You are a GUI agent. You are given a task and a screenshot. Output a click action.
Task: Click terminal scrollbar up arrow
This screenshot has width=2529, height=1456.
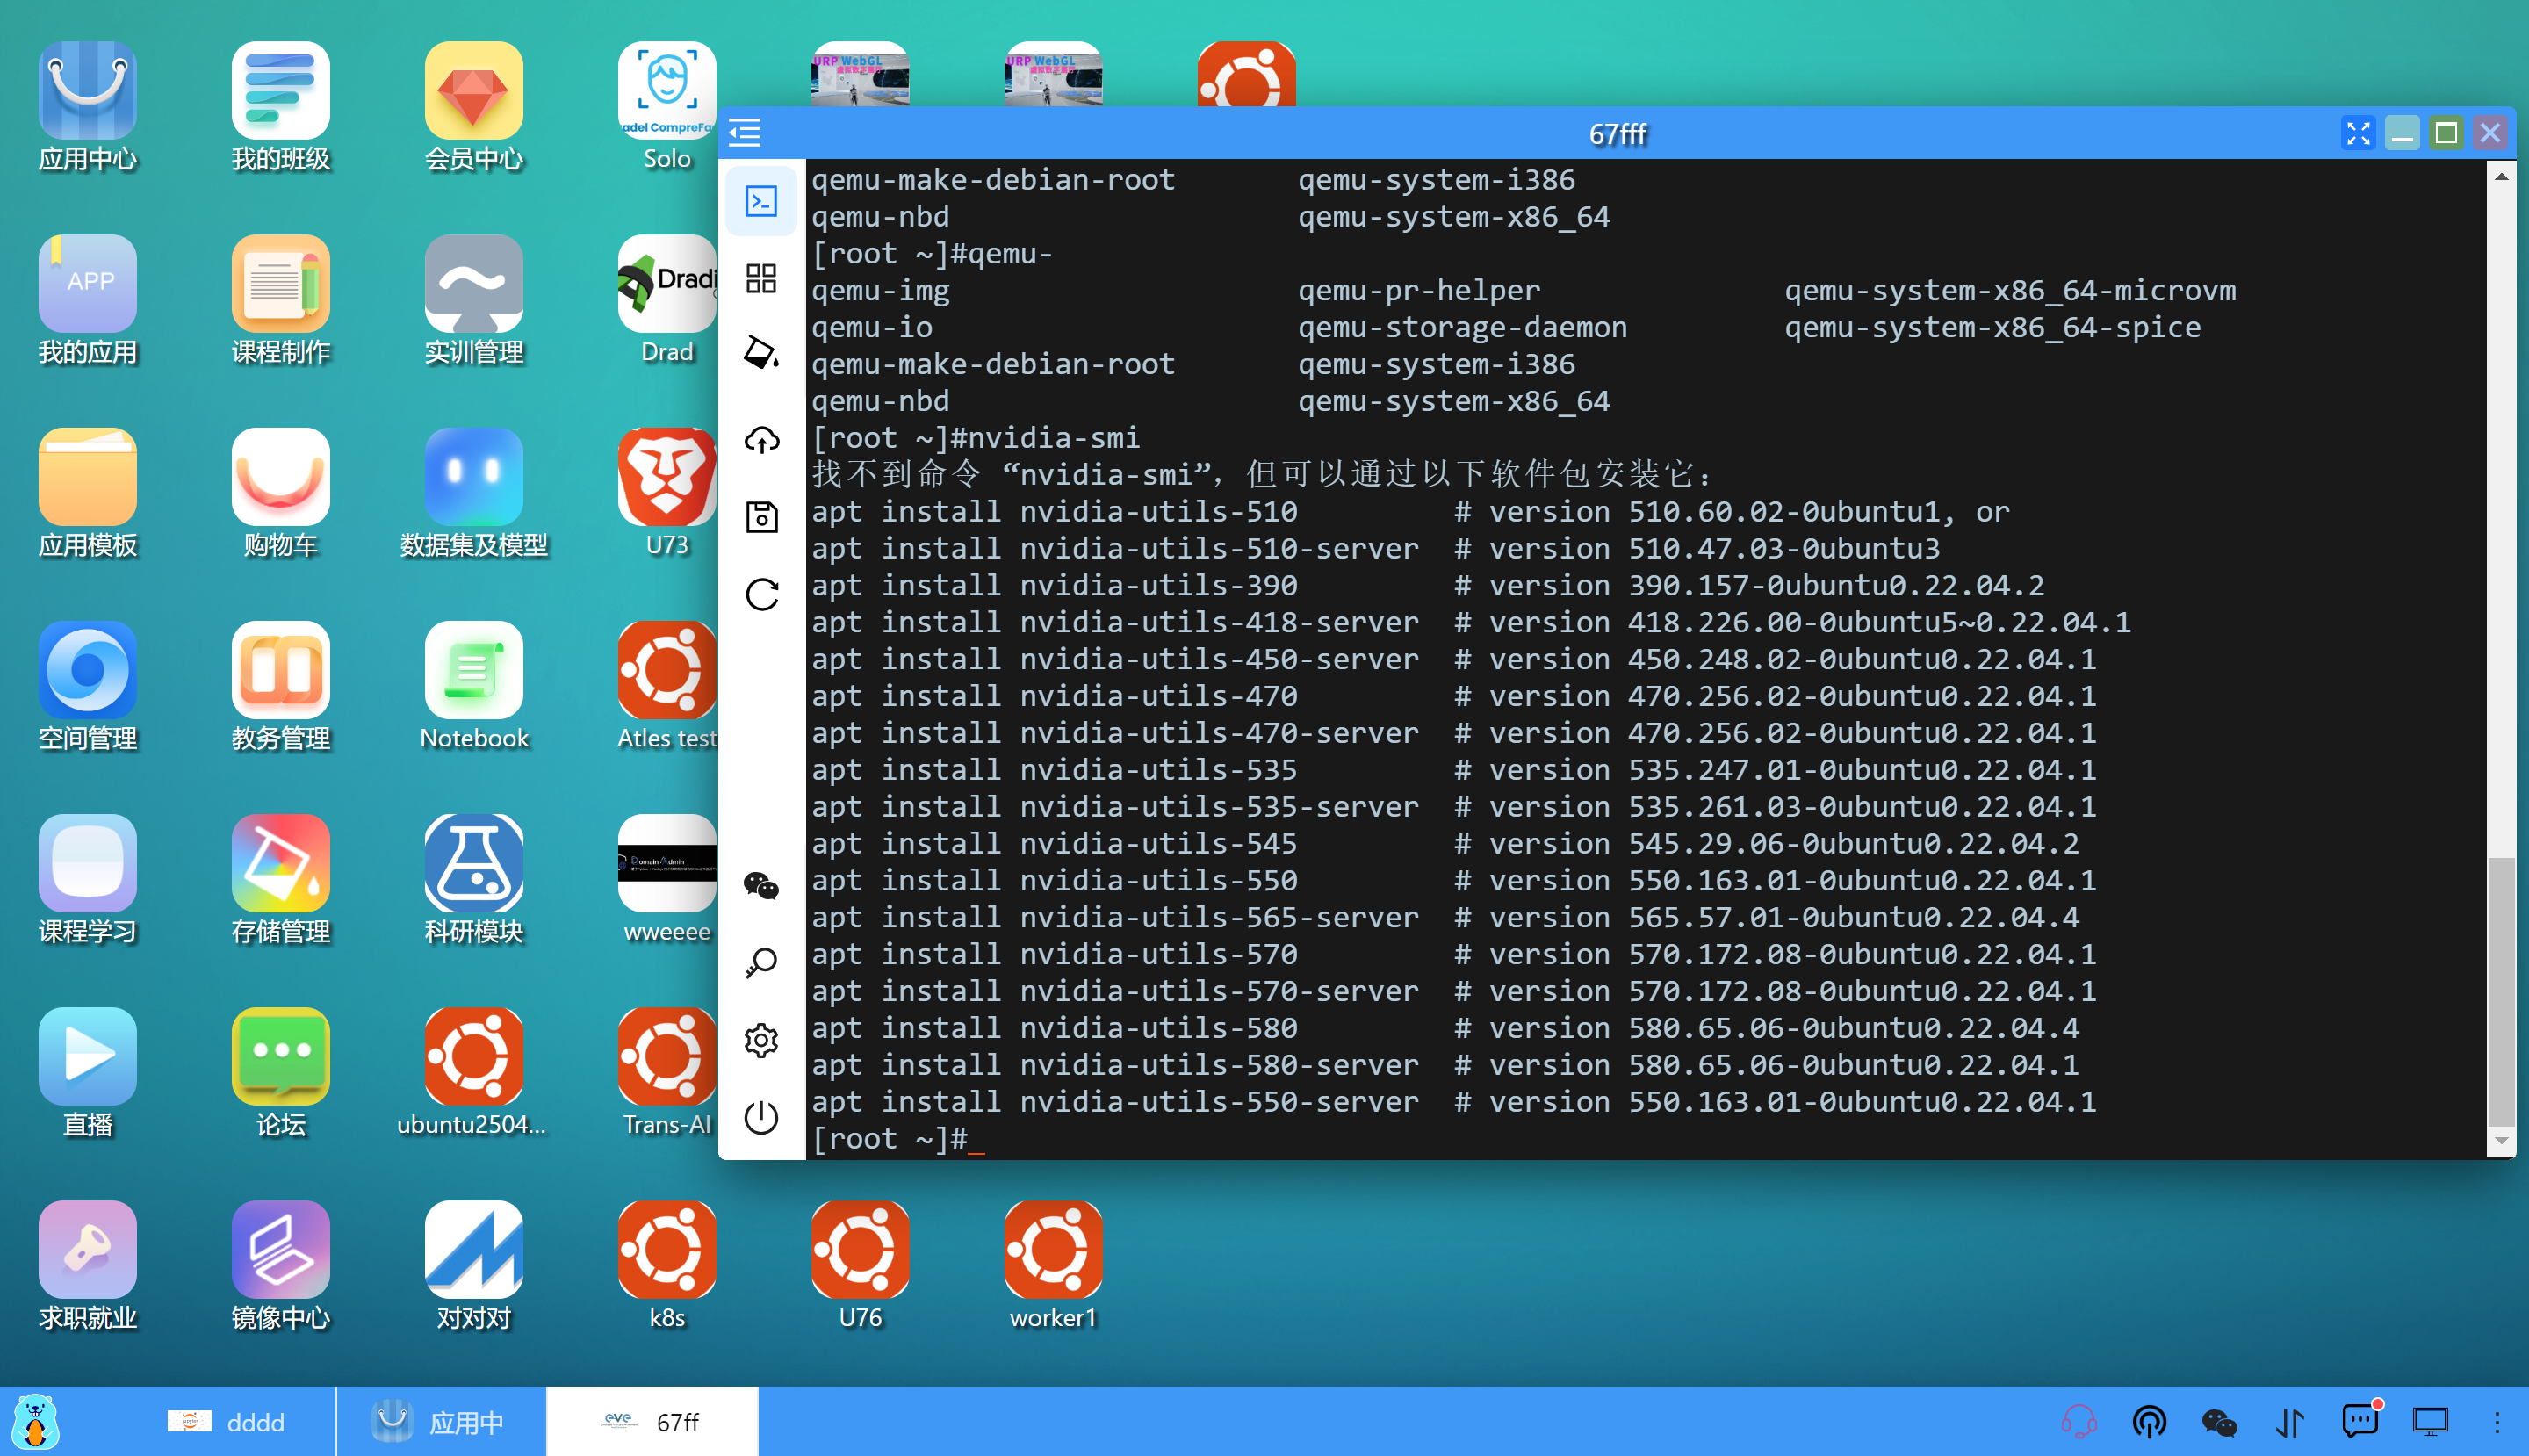[x=2501, y=177]
